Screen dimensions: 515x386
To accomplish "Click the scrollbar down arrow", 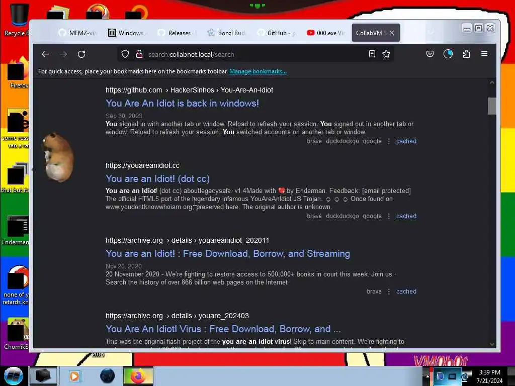I will [492, 344].
